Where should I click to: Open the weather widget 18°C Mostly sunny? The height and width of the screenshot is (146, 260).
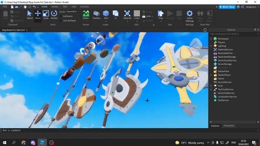[x=190, y=142]
